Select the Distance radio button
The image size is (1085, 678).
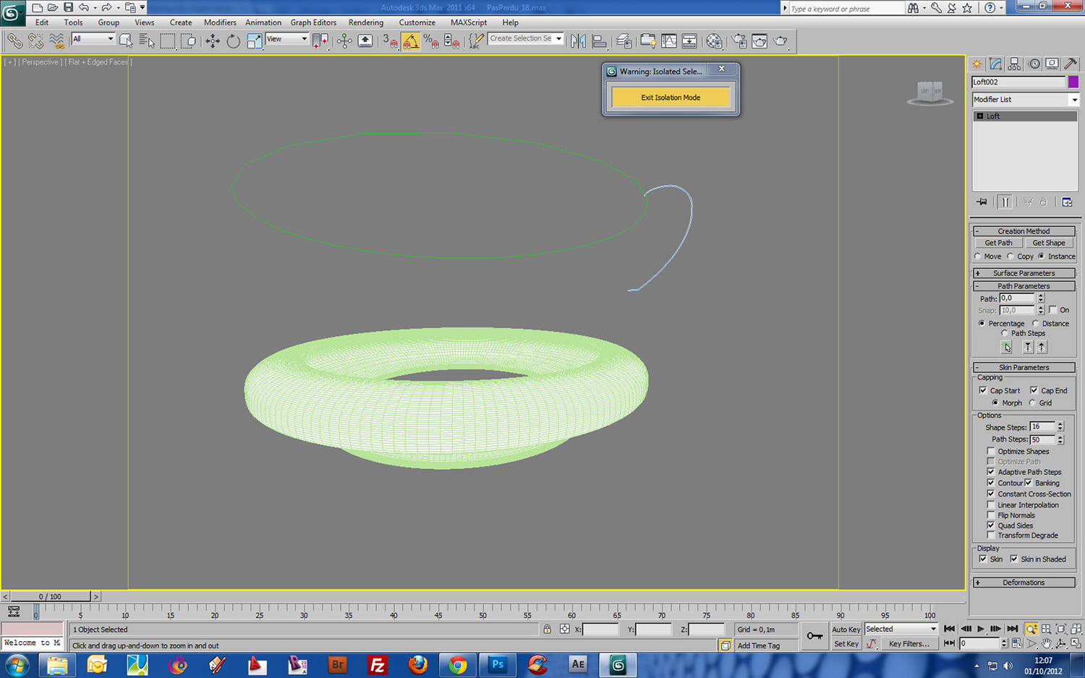pos(1036,324)
